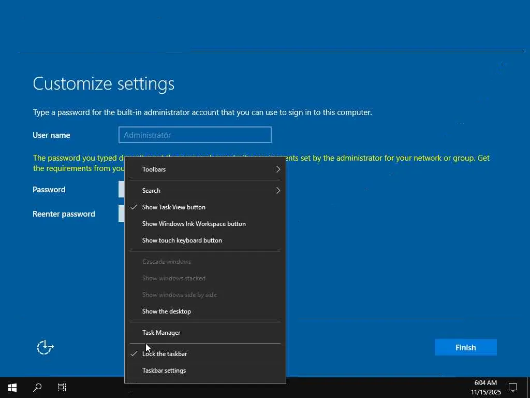
Task: Toggle Lock the taskbar option
Action: pos(165,354)
